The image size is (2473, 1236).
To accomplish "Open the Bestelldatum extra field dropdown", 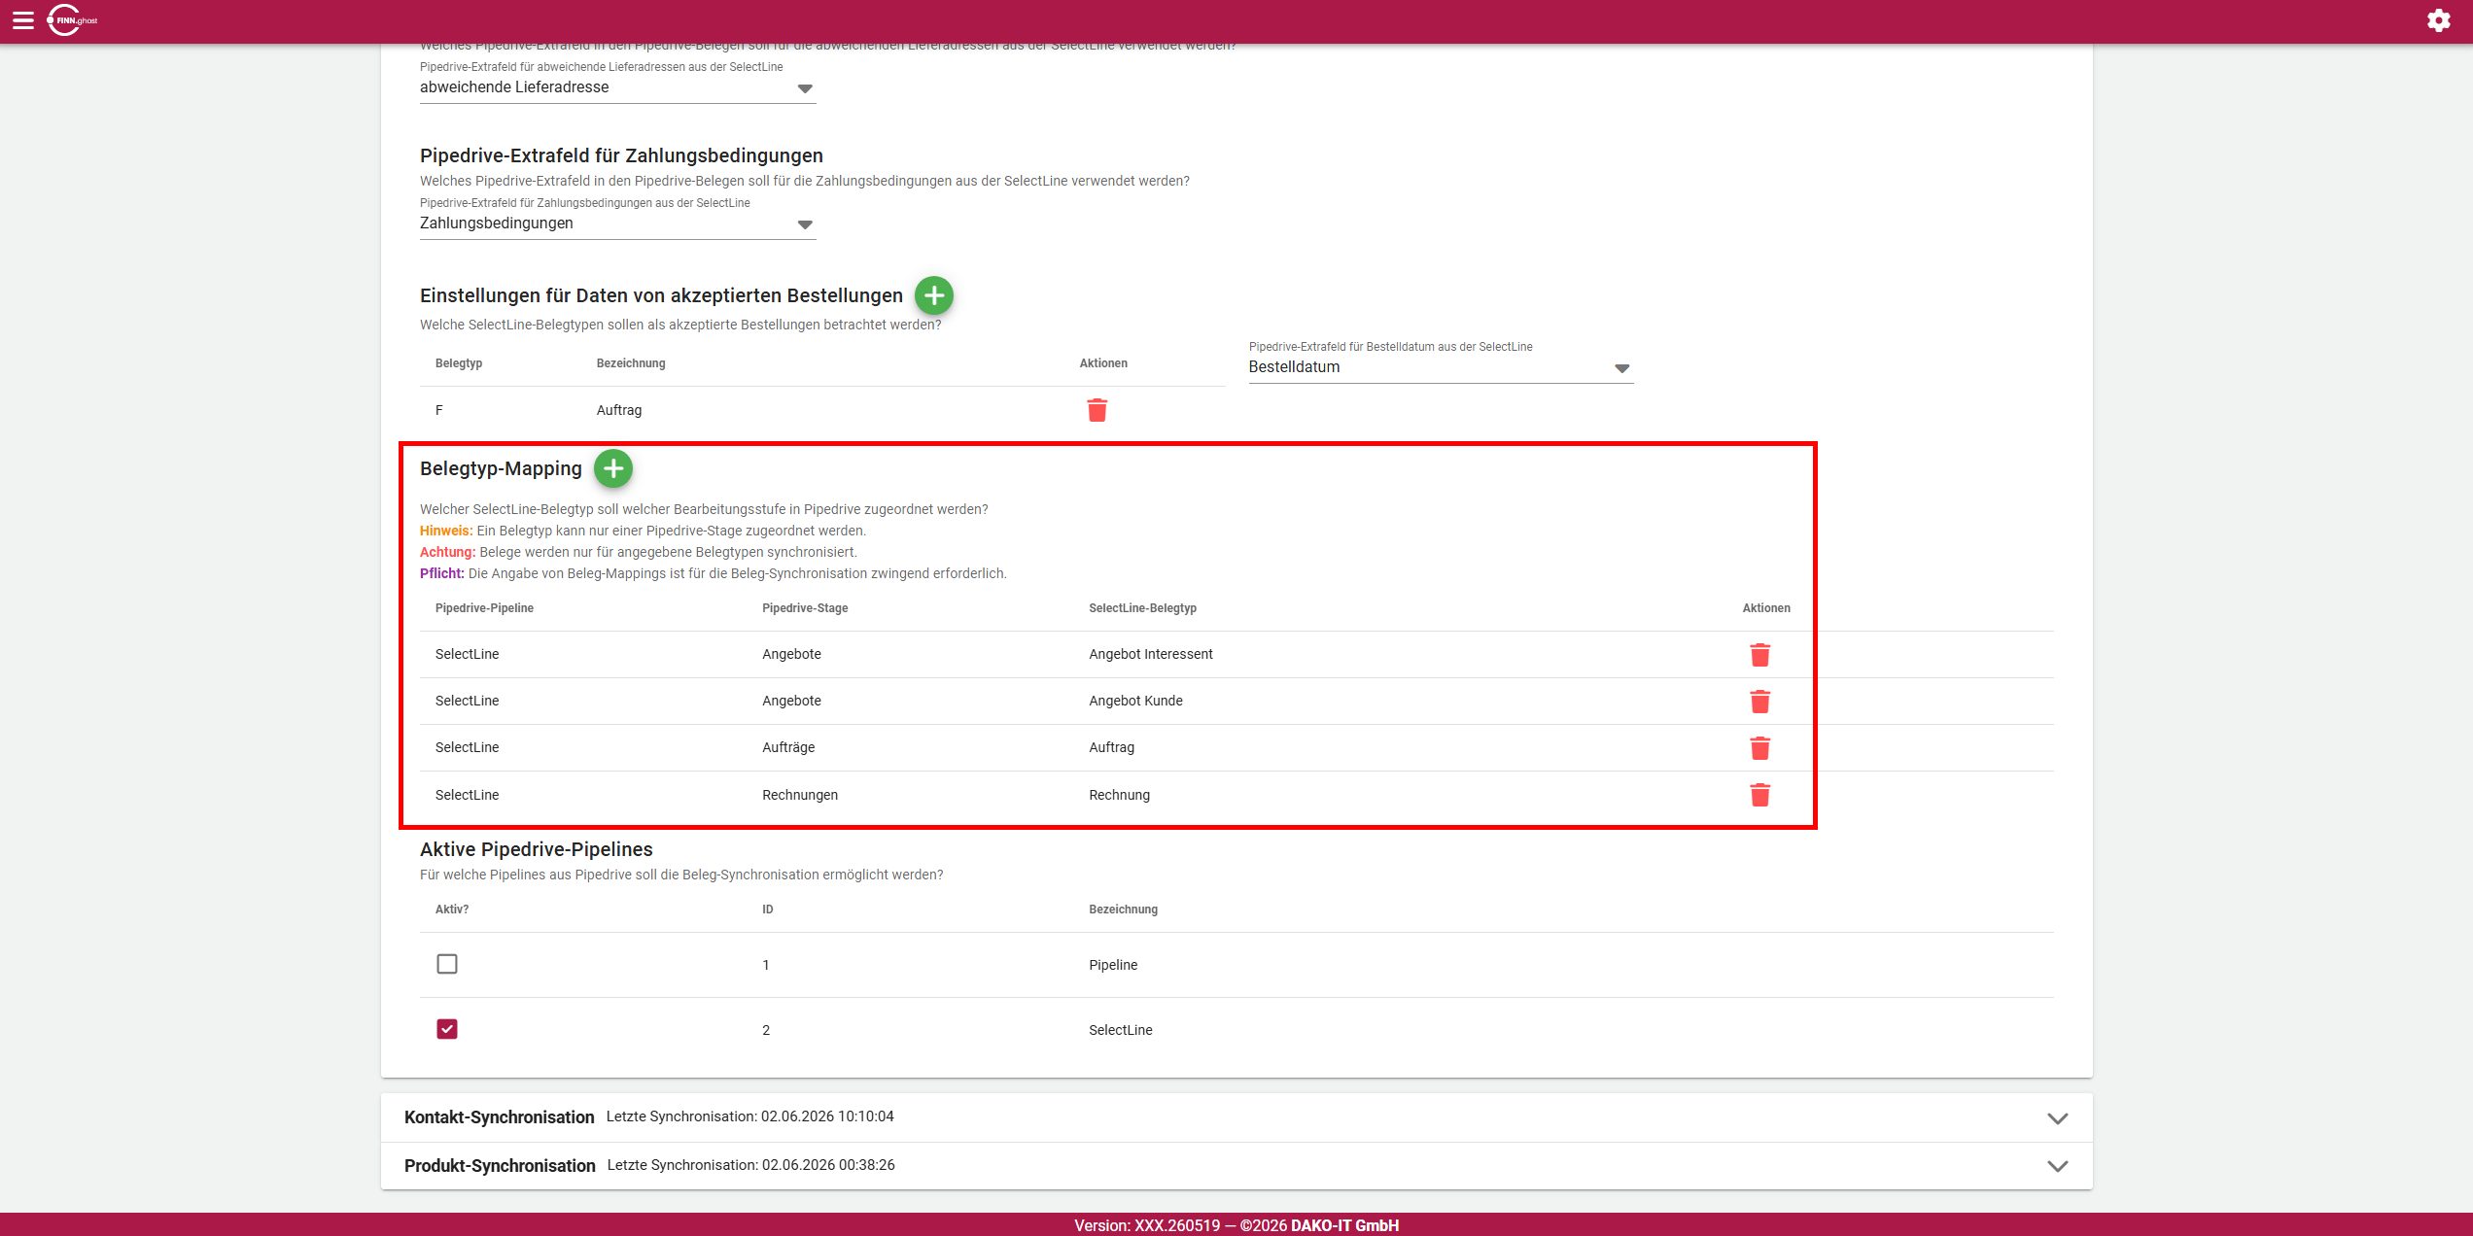I will 1441,367.
